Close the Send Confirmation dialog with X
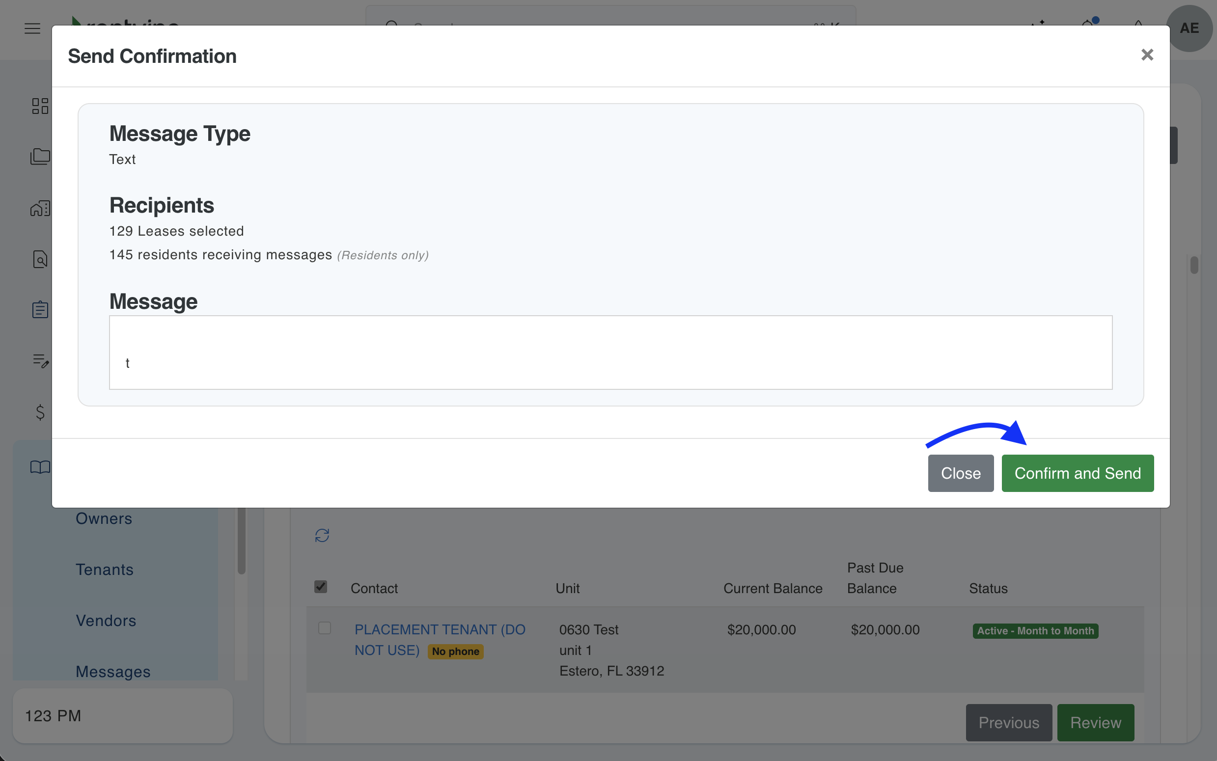 (x=1147, y=55)
